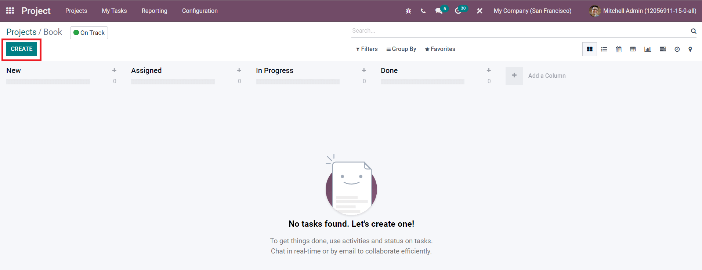Click Add a Column label
The height and width of the screenshot is (270, 702).
click(547, 76)
